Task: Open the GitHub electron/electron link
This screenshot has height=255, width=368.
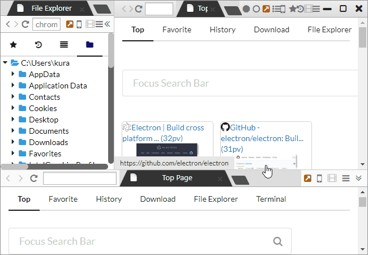Action: (262, 138)
